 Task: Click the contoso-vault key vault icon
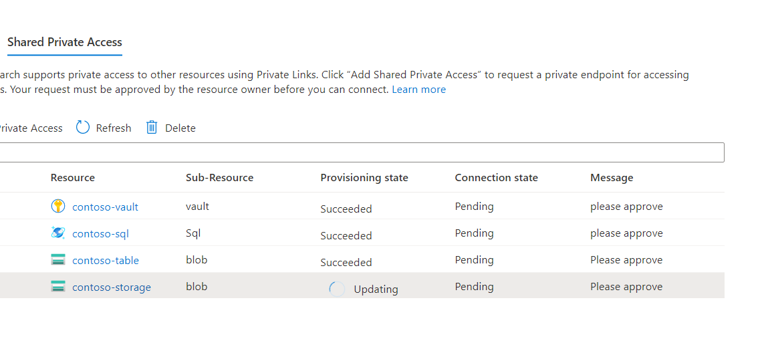point(58,207)
